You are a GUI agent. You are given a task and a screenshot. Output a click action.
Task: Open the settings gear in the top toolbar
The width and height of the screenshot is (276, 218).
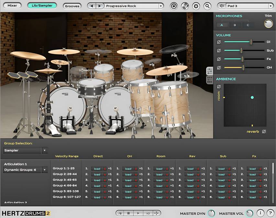196,6
